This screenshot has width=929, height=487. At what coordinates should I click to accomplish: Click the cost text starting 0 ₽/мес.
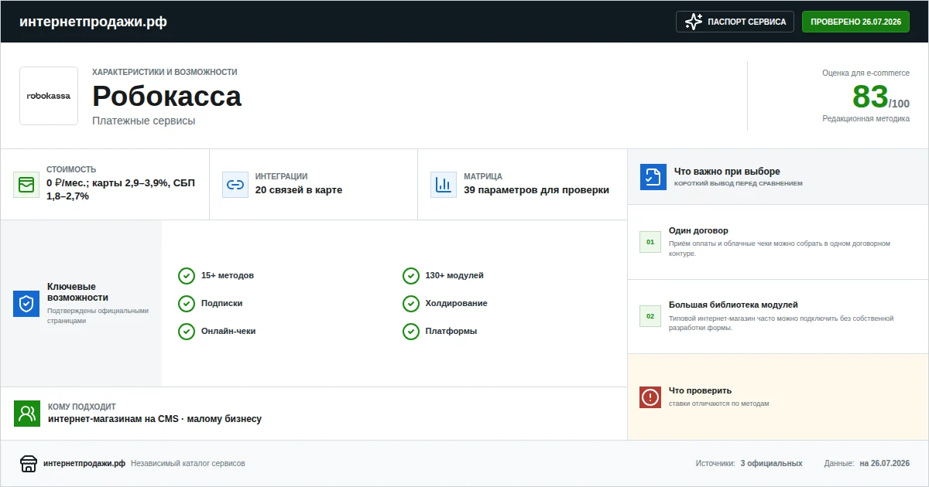(x=121, y=189)
